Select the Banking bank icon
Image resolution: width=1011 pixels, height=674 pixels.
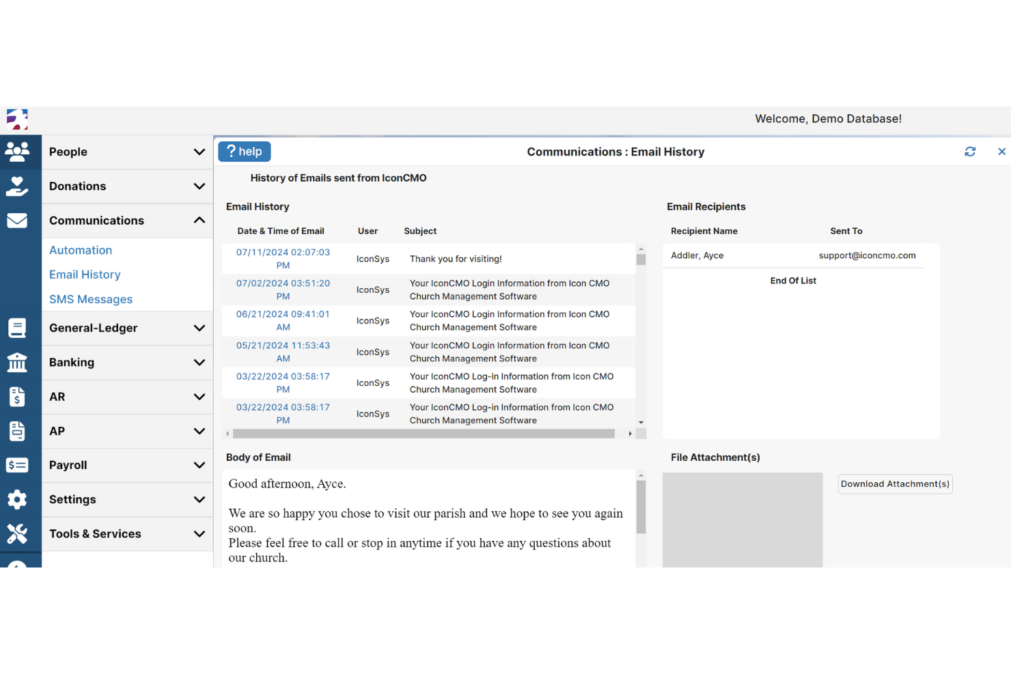click(x=17, y=363)
